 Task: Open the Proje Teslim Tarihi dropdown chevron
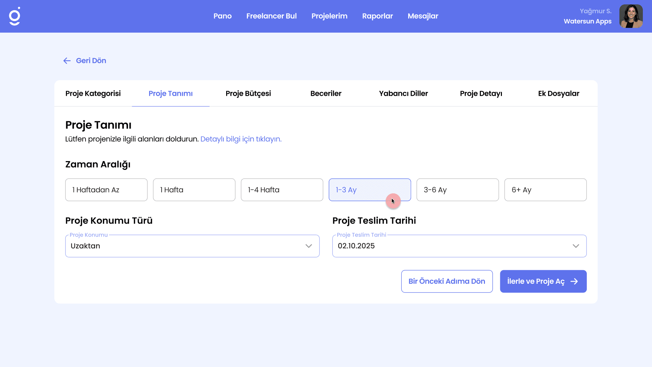pyautogui.click(x=576, y=246)
